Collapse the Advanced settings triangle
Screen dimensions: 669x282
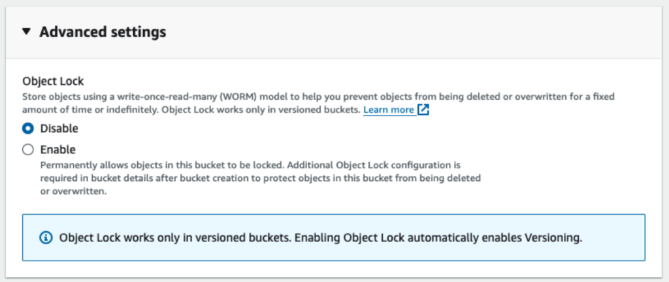coord(26,31)
